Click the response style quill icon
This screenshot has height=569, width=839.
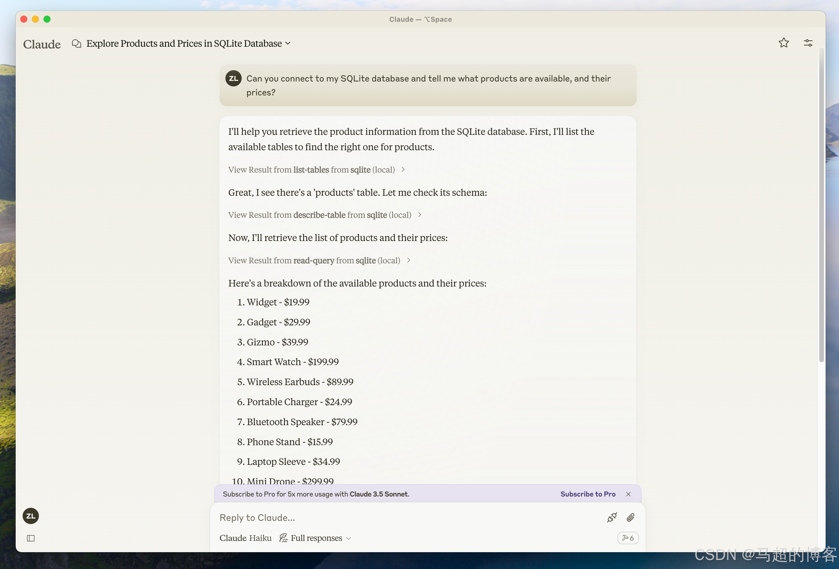click(283, 538)
